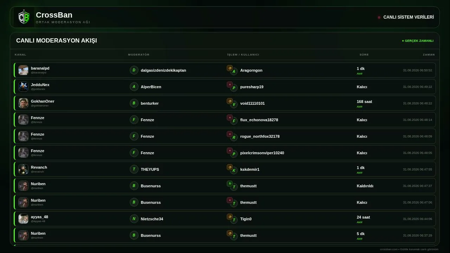The height and width of the screenshot is (253, 450).
Task: Open the baranalpd channel thumbnail
Action: (24, 70)
